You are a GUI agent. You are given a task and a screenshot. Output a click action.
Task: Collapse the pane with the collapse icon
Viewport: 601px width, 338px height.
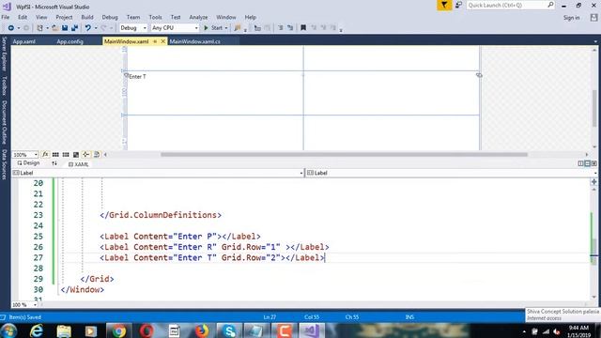point(593,163)
